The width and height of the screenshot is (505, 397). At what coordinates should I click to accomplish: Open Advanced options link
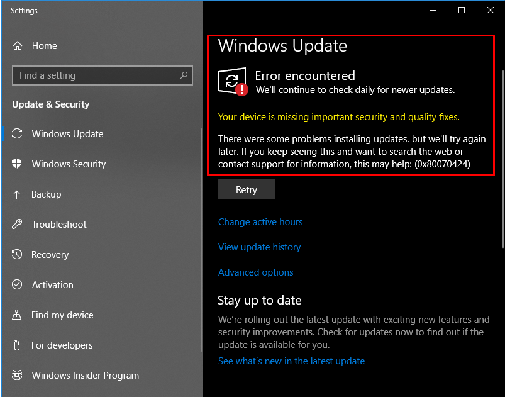click(256, 272)
